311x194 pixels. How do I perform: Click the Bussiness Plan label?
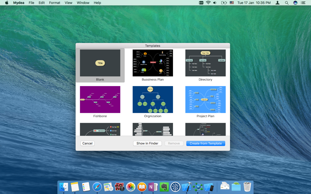(x=153, y=80)
